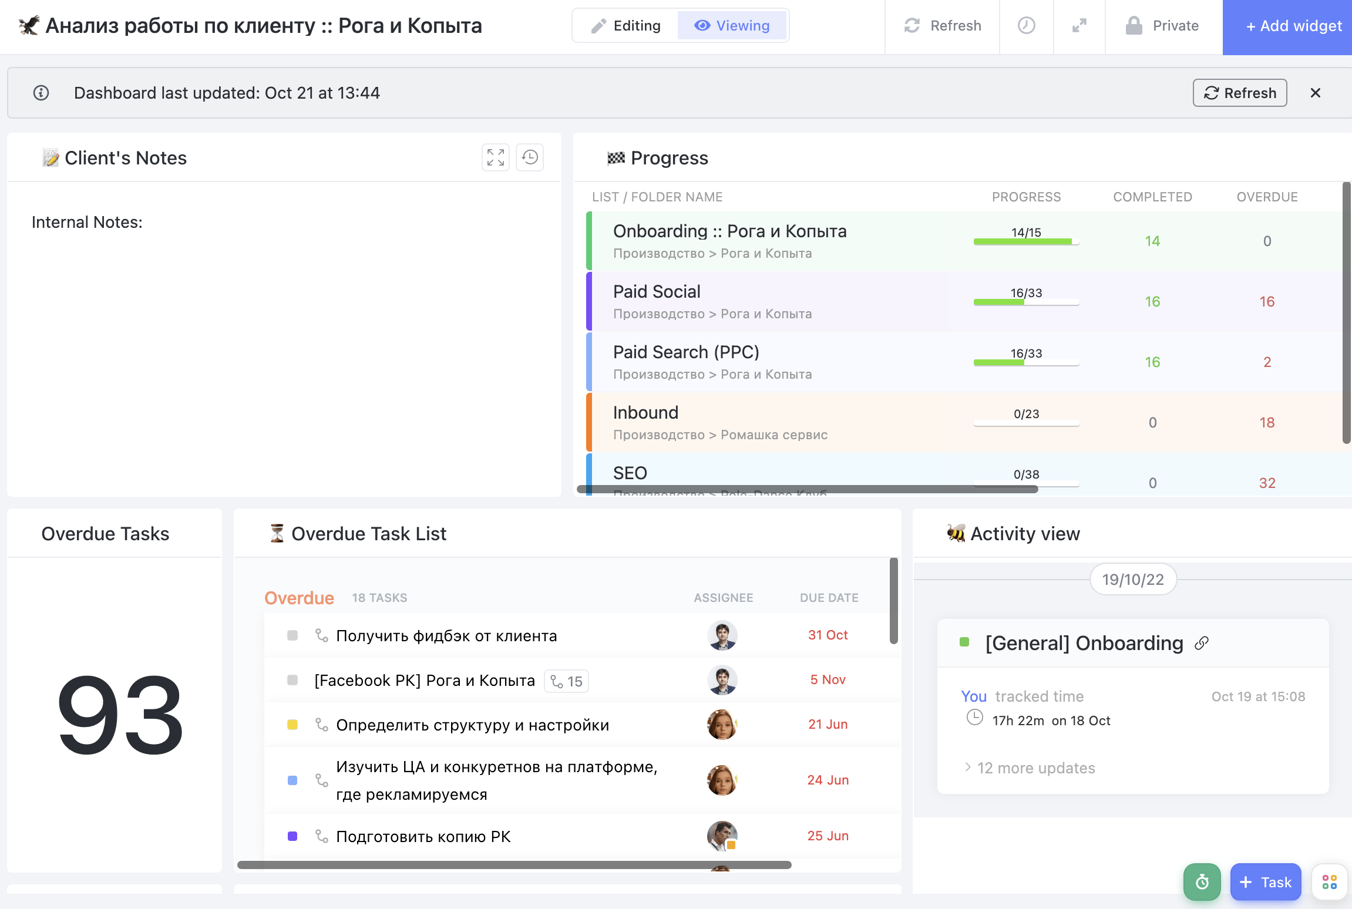
Task: Expand the 15 subtasks of Facebook РК
Action: point(567,681)
